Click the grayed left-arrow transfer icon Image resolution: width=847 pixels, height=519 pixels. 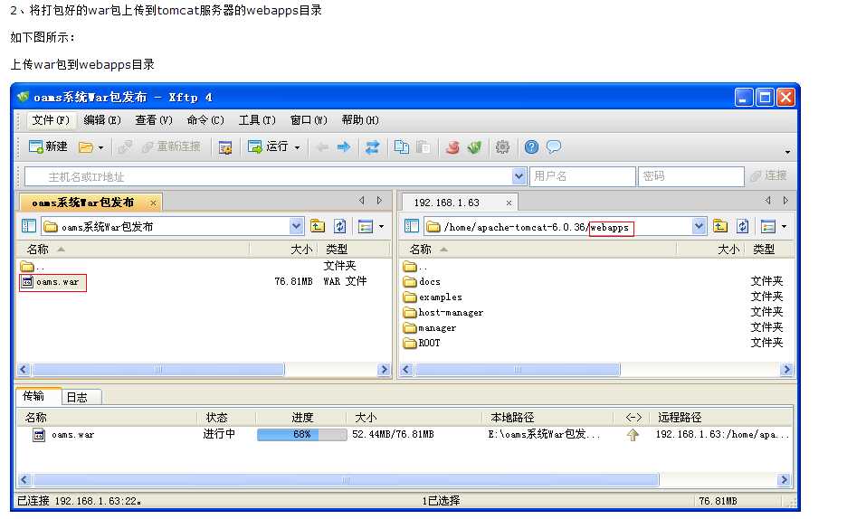tap(322, 146)
